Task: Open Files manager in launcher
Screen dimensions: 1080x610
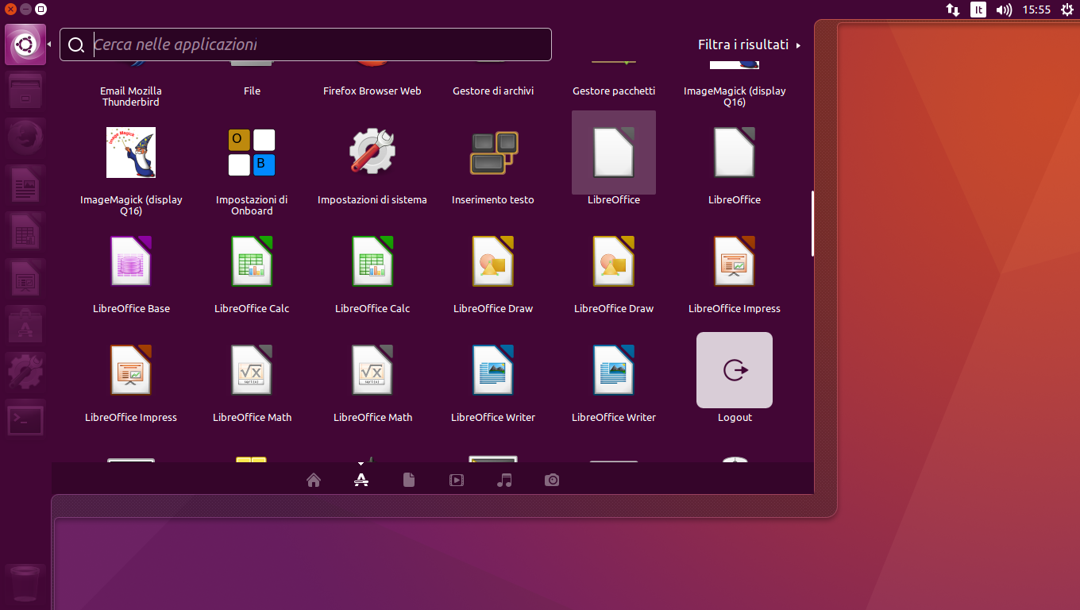Action: (25, 91)
